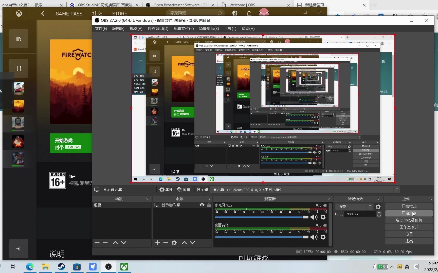Decrease 时长 duration with down arrow
This screenshot has width=438, height=273.
coord(379,216)
